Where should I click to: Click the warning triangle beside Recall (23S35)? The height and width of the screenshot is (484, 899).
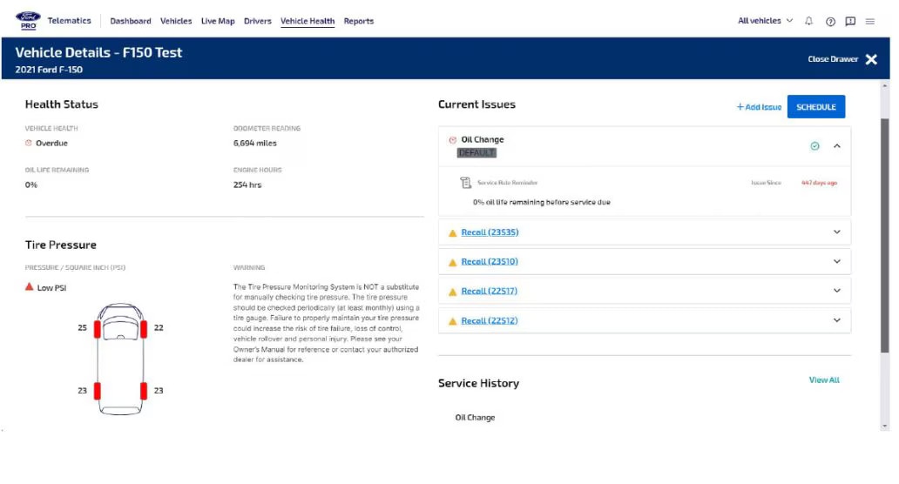tap(452, 233)
